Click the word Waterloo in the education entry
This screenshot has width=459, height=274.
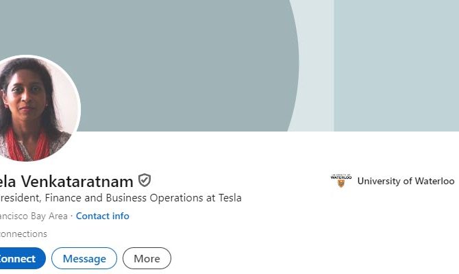click(x=434, y=181)
